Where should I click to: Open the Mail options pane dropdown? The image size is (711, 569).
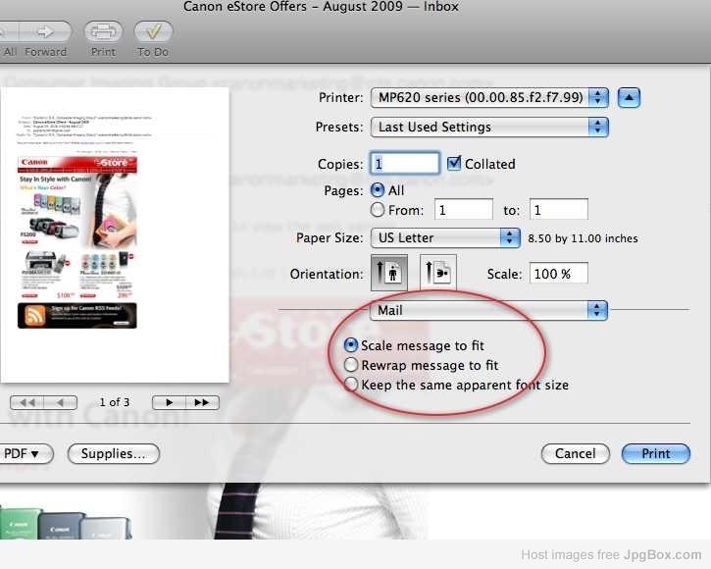[488, 310]
